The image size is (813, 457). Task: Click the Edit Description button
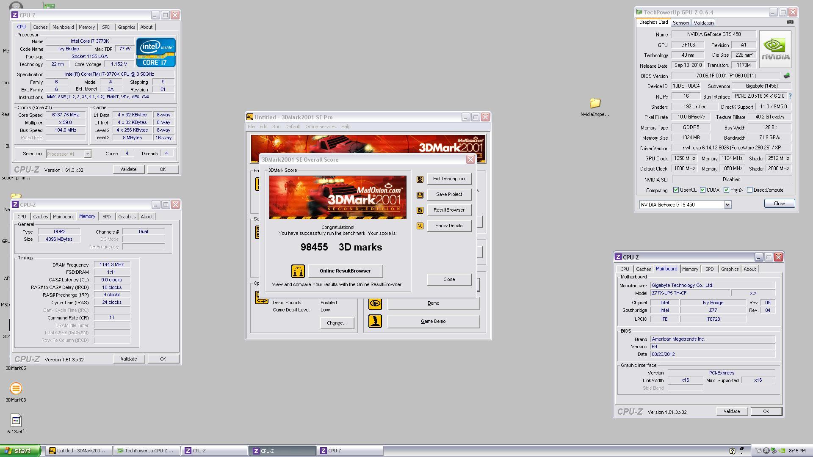449,179
